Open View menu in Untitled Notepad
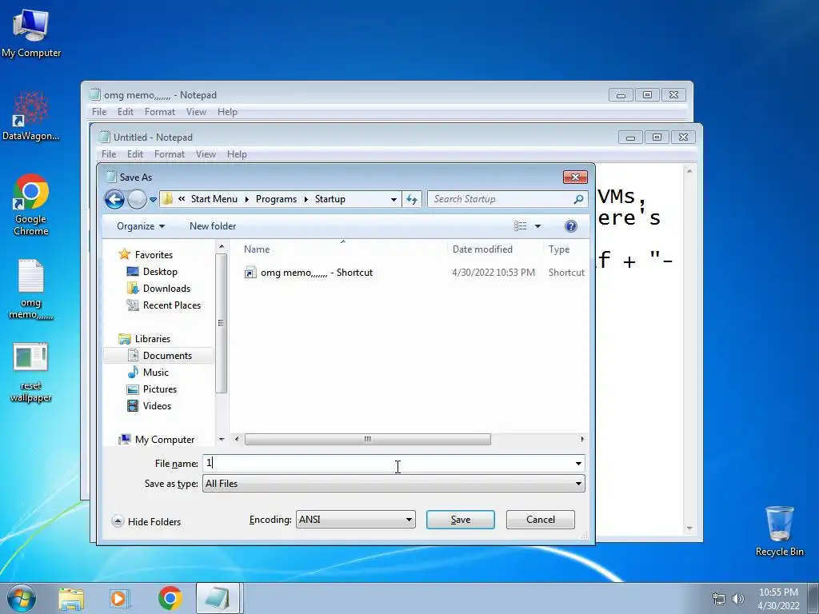819x614 pixels. (206, 154)
